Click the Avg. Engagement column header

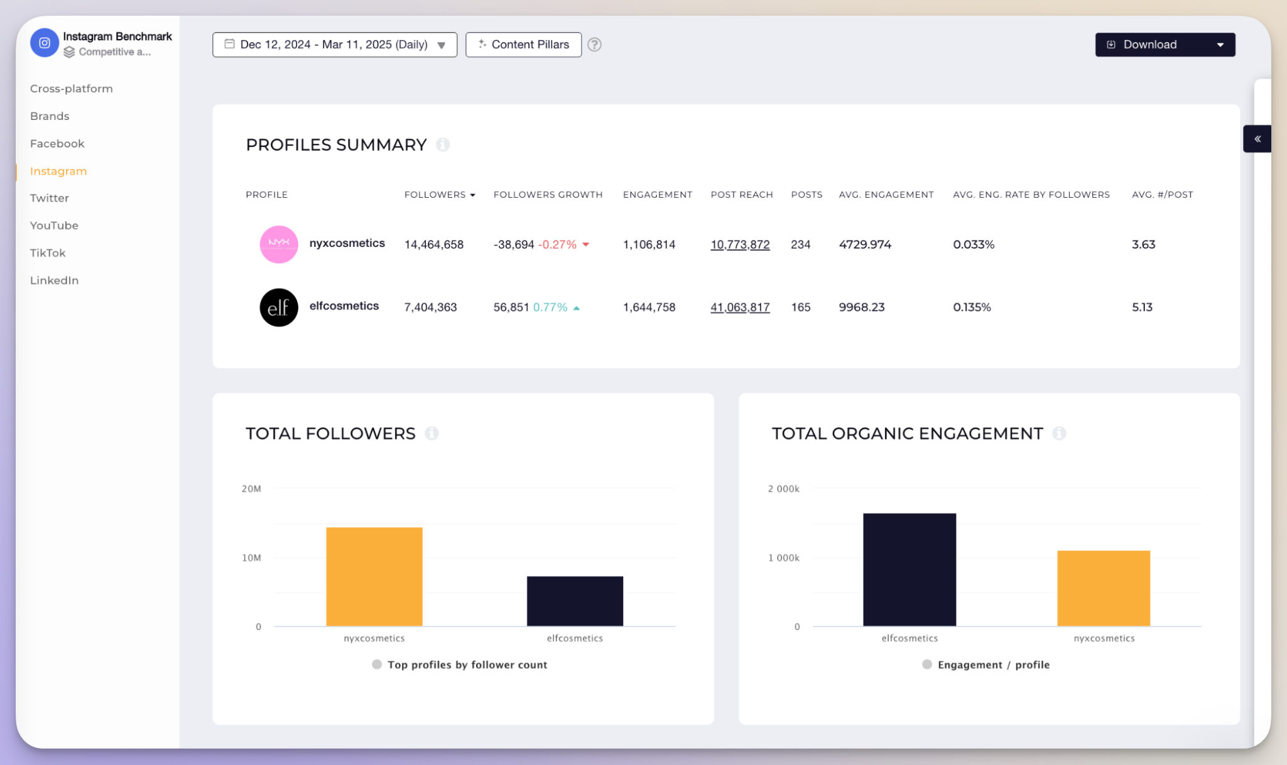click(886, 195)
